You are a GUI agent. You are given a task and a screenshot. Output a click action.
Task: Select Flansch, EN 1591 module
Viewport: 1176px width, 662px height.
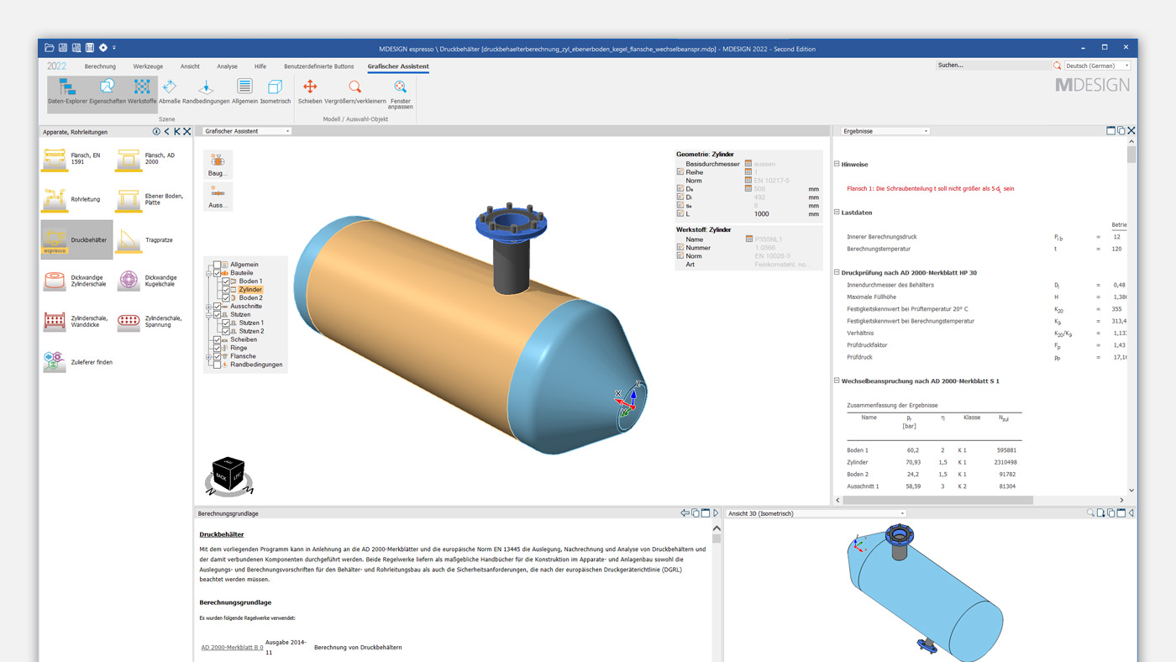coord(76,159)
